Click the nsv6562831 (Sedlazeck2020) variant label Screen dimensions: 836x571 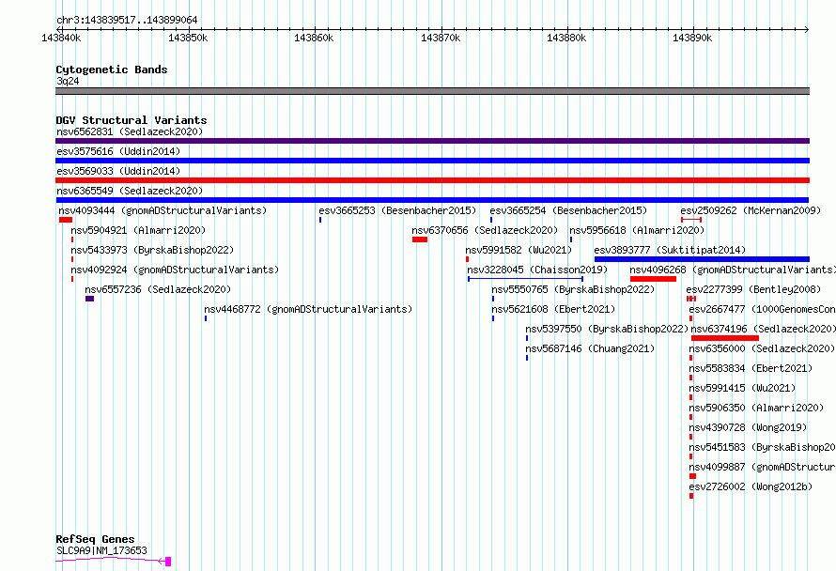130,131
